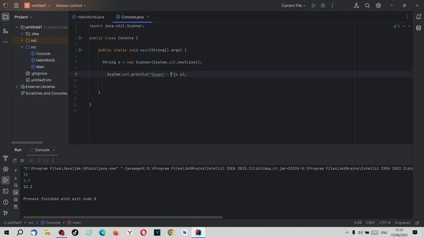This screenshot has height=238, width=424.
Task: Open the Git tool window
Action: 5,213
